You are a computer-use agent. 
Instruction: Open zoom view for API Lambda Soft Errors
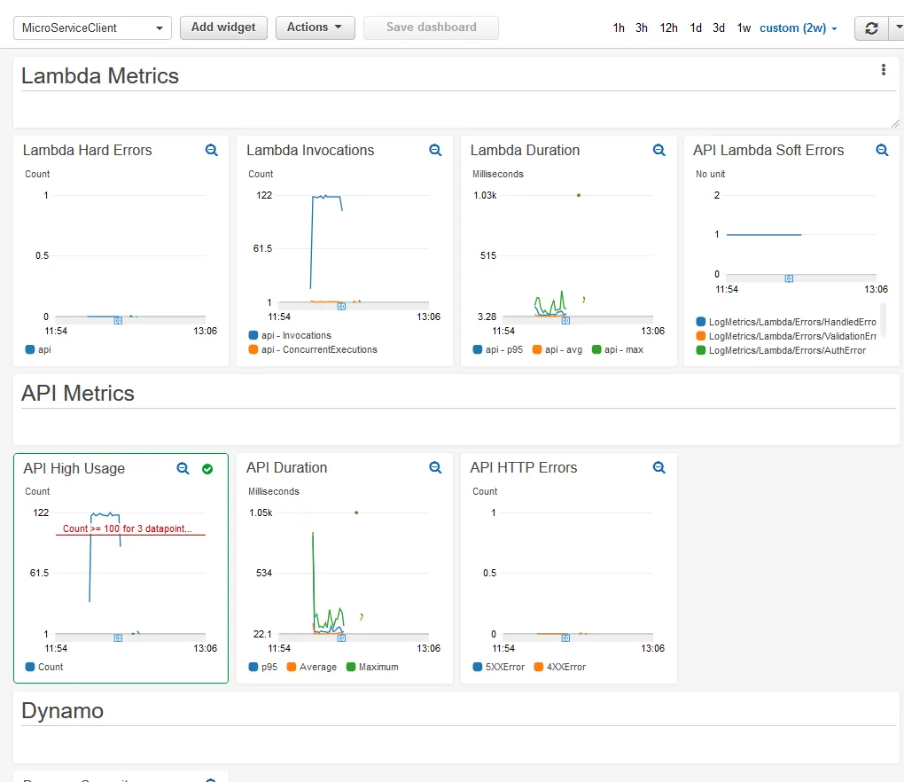coord(882,151)
